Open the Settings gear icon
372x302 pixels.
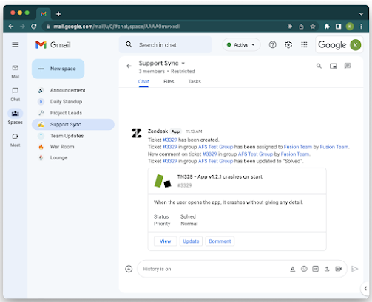[288, 44]
